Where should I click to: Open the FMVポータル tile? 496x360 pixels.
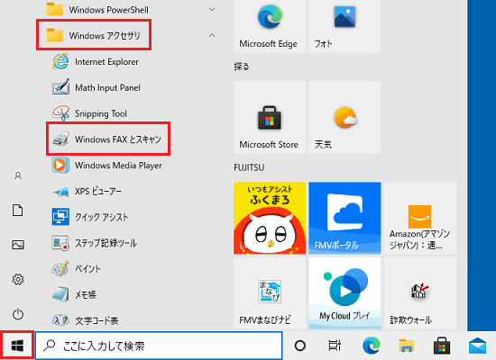[344, 218]
